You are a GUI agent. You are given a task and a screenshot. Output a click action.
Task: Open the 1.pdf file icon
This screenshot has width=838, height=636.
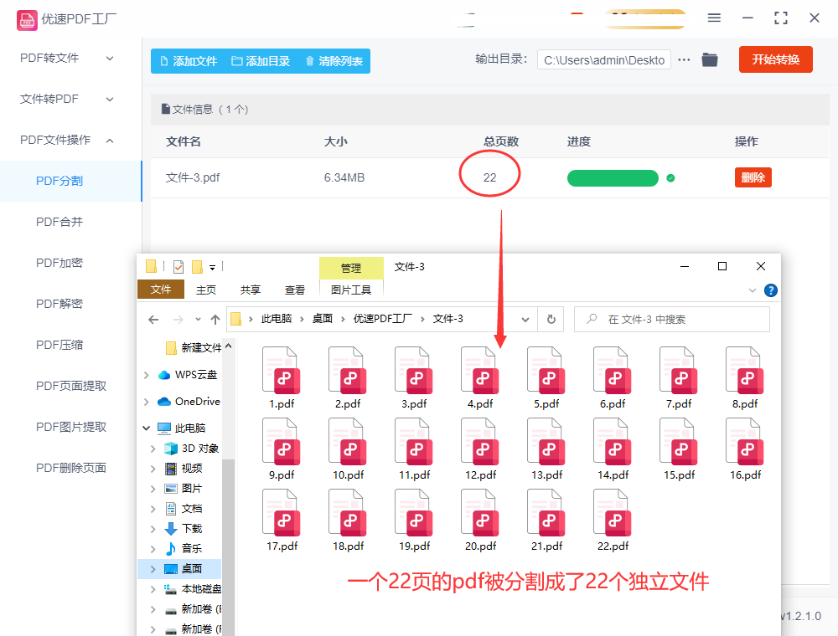[282, 370]
